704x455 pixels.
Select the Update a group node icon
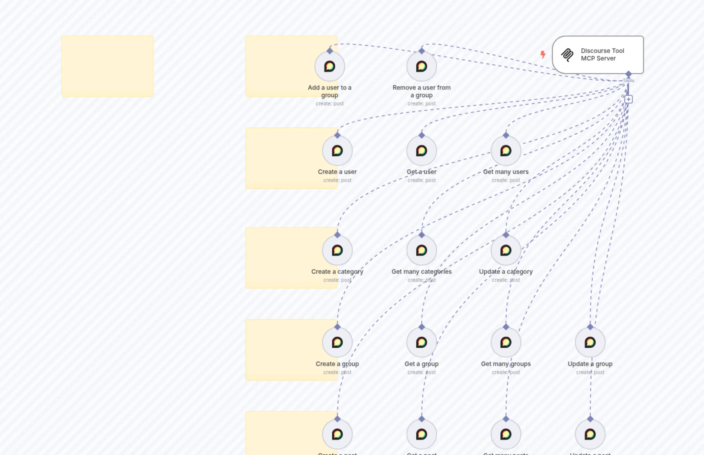pyautogui.click(x=590, y=342)
